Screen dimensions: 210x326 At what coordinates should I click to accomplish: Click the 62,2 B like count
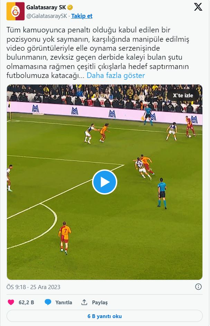(x=26, y=302)
